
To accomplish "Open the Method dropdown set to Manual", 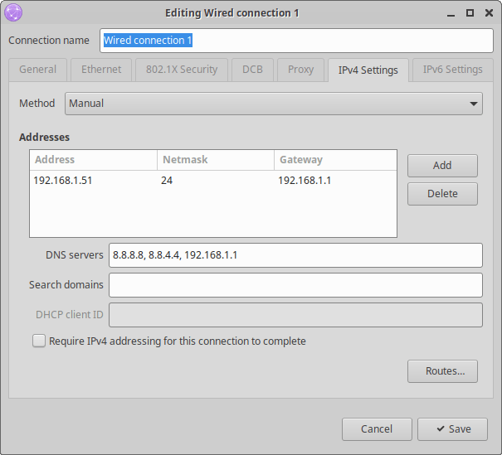I will [x=274, y=104].
